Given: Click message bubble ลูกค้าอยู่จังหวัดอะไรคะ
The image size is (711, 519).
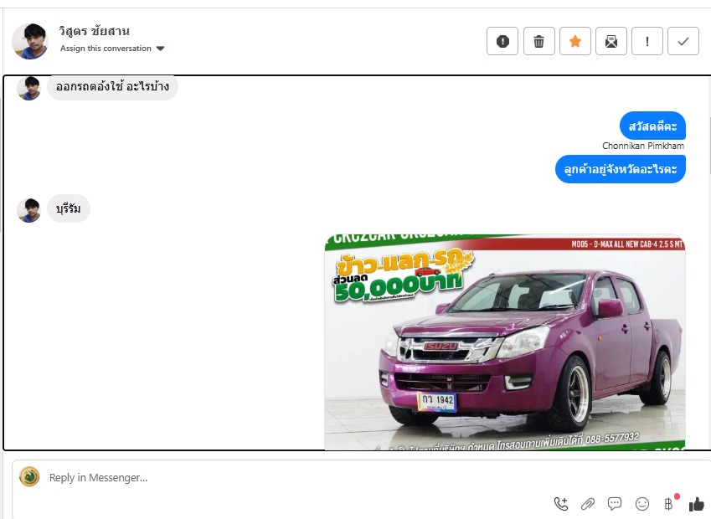Looking at the screenshot, I should 621,169.
